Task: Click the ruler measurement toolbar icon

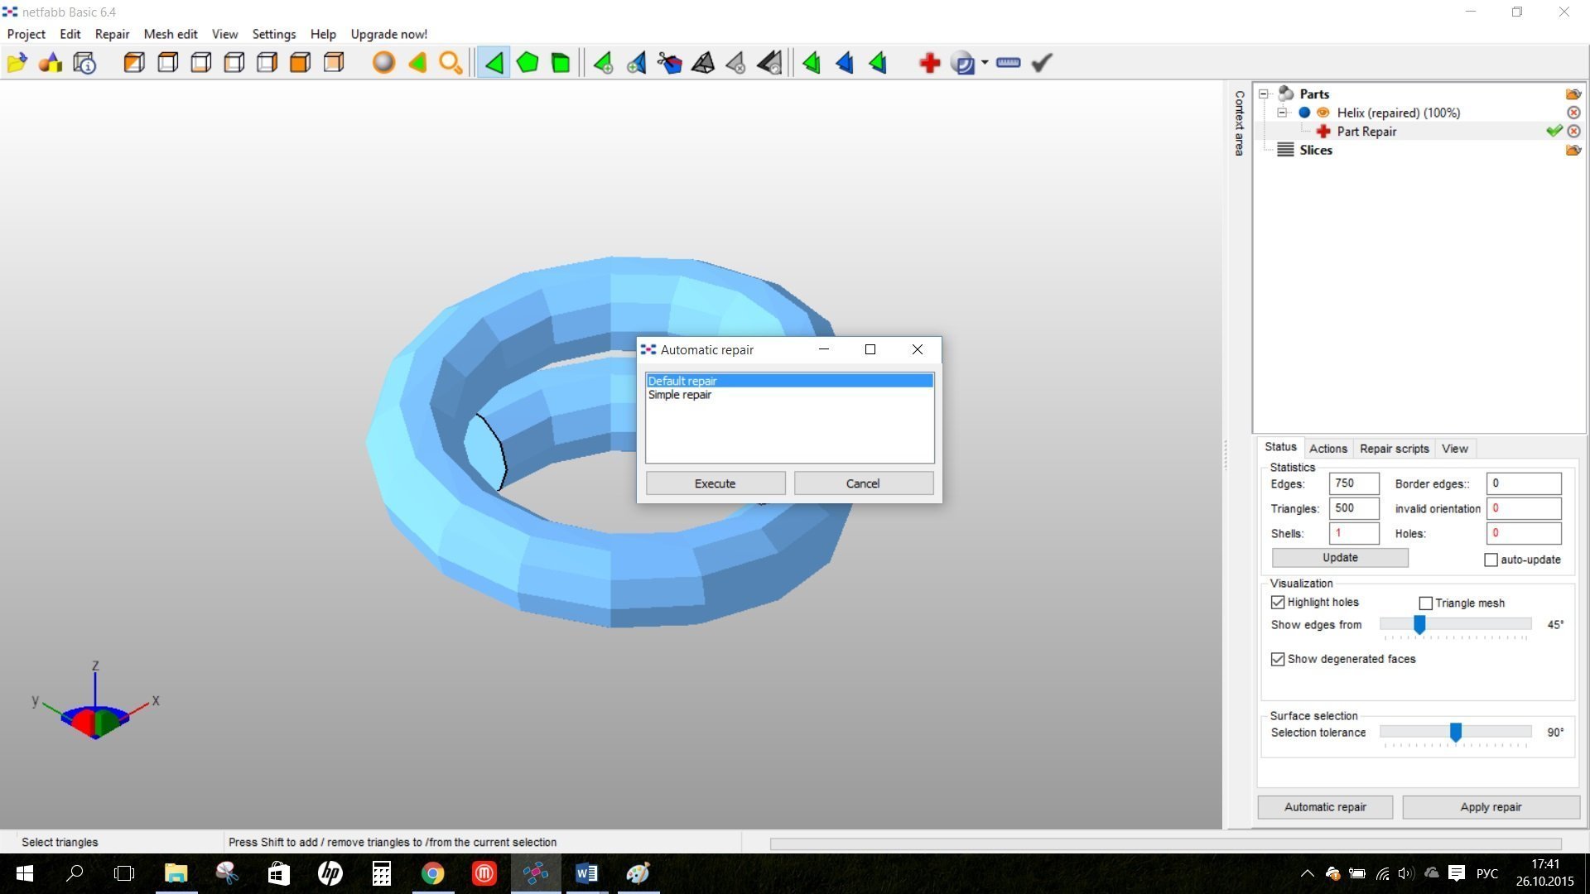Action: (1008, 63)
